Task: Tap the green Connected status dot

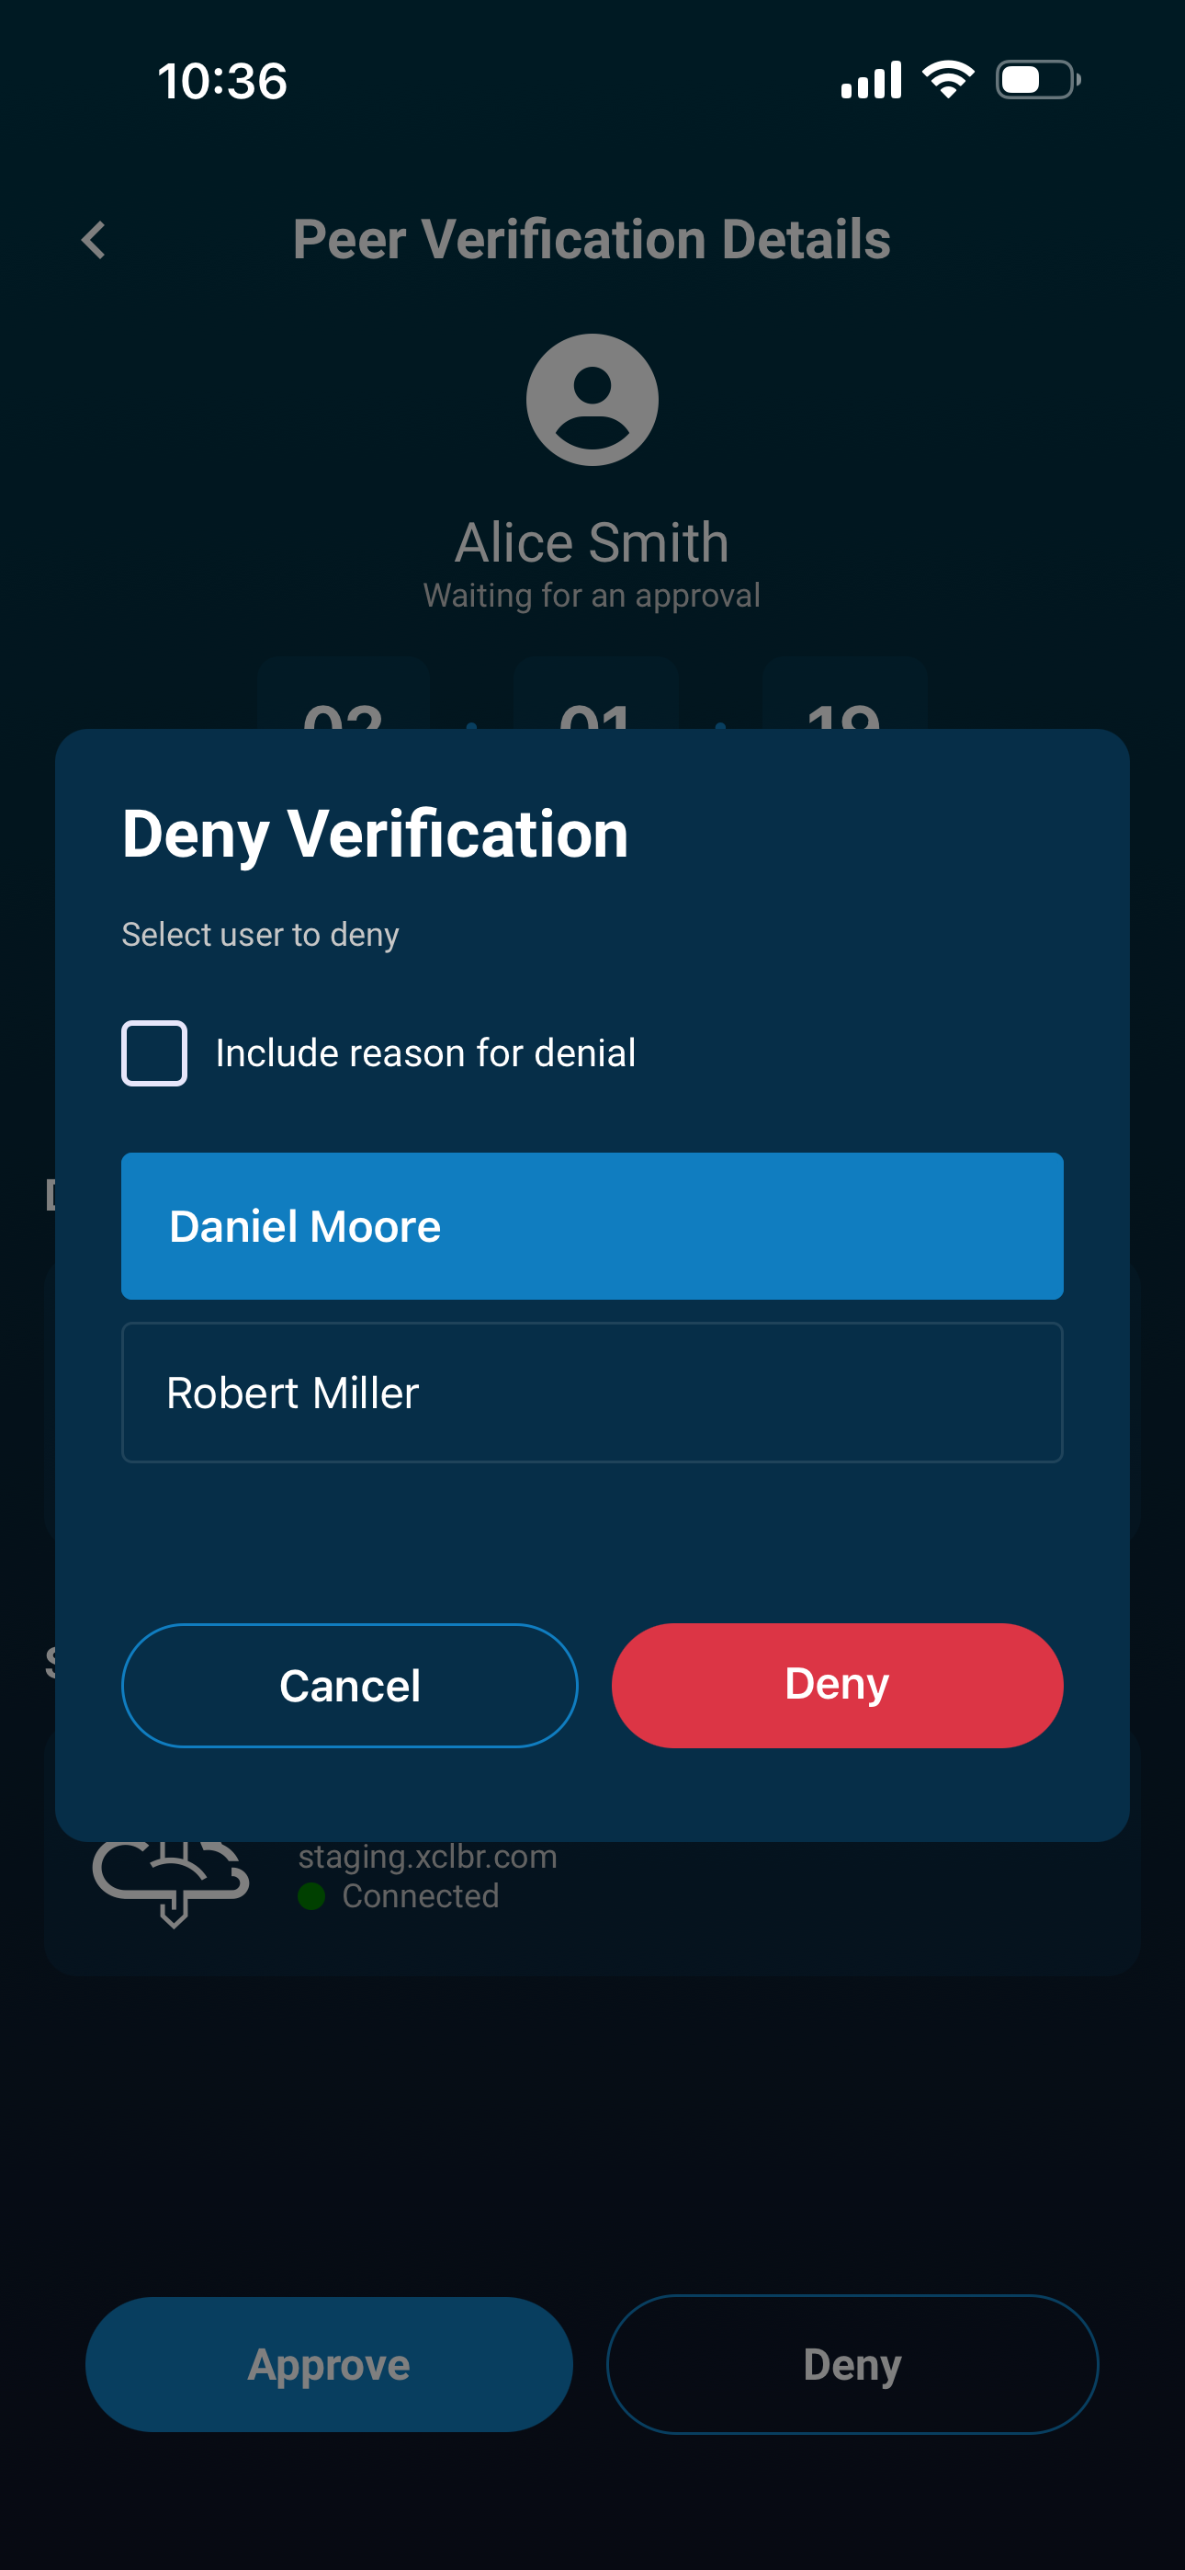Action: click(x=311, y=1895)
